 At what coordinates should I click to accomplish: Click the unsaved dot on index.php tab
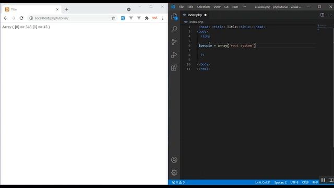[205, 15]
